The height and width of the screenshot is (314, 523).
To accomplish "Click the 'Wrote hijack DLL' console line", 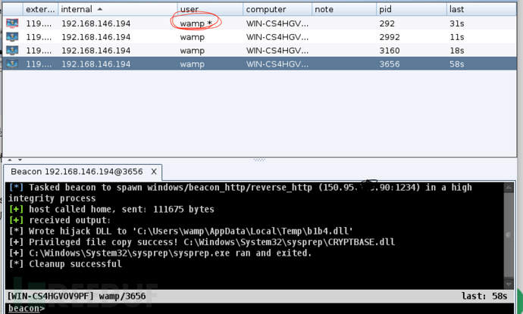I will [x=181, y=231].
